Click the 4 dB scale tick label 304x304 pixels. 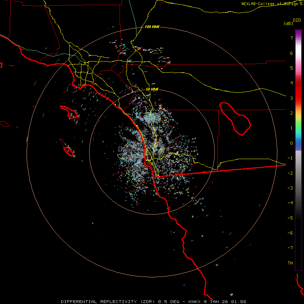292,83
